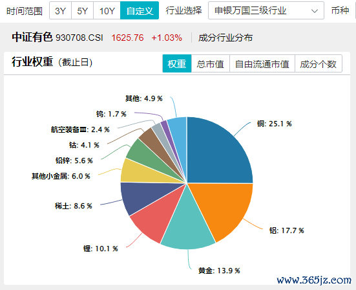Image resolution: width=356 pixels, height=290 pixels.
Task: Switch to the 成分个数 tab
Action: (319, 63)
